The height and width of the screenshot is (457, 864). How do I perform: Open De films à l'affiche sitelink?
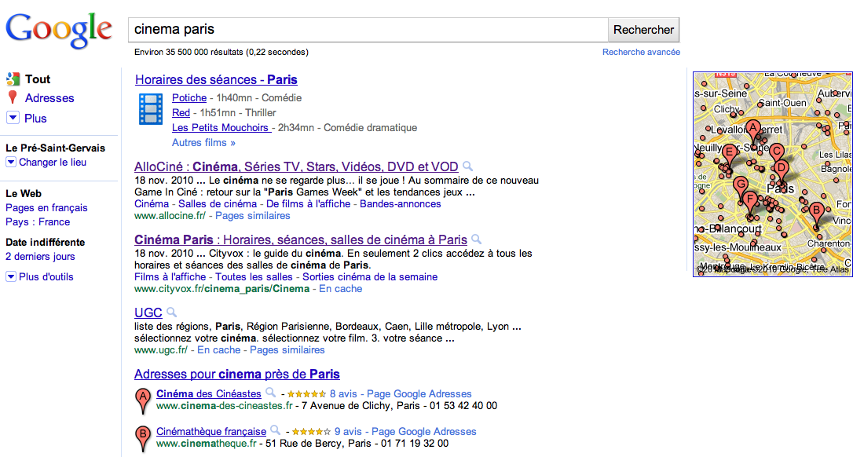click(308, 203)
